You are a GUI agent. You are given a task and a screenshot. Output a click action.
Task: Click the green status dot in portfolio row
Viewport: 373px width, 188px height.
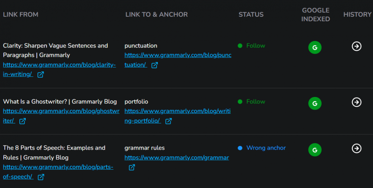240,101
